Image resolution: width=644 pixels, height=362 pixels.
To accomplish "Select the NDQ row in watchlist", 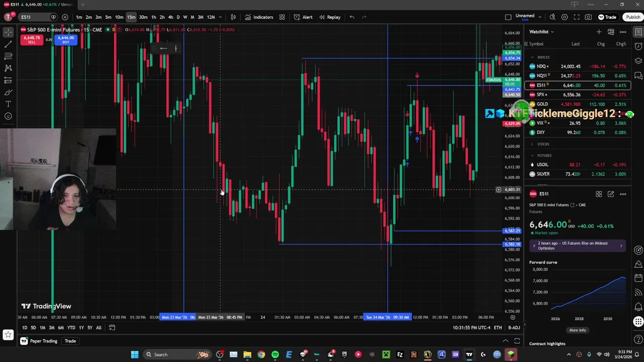I will (x=577, y=66).
